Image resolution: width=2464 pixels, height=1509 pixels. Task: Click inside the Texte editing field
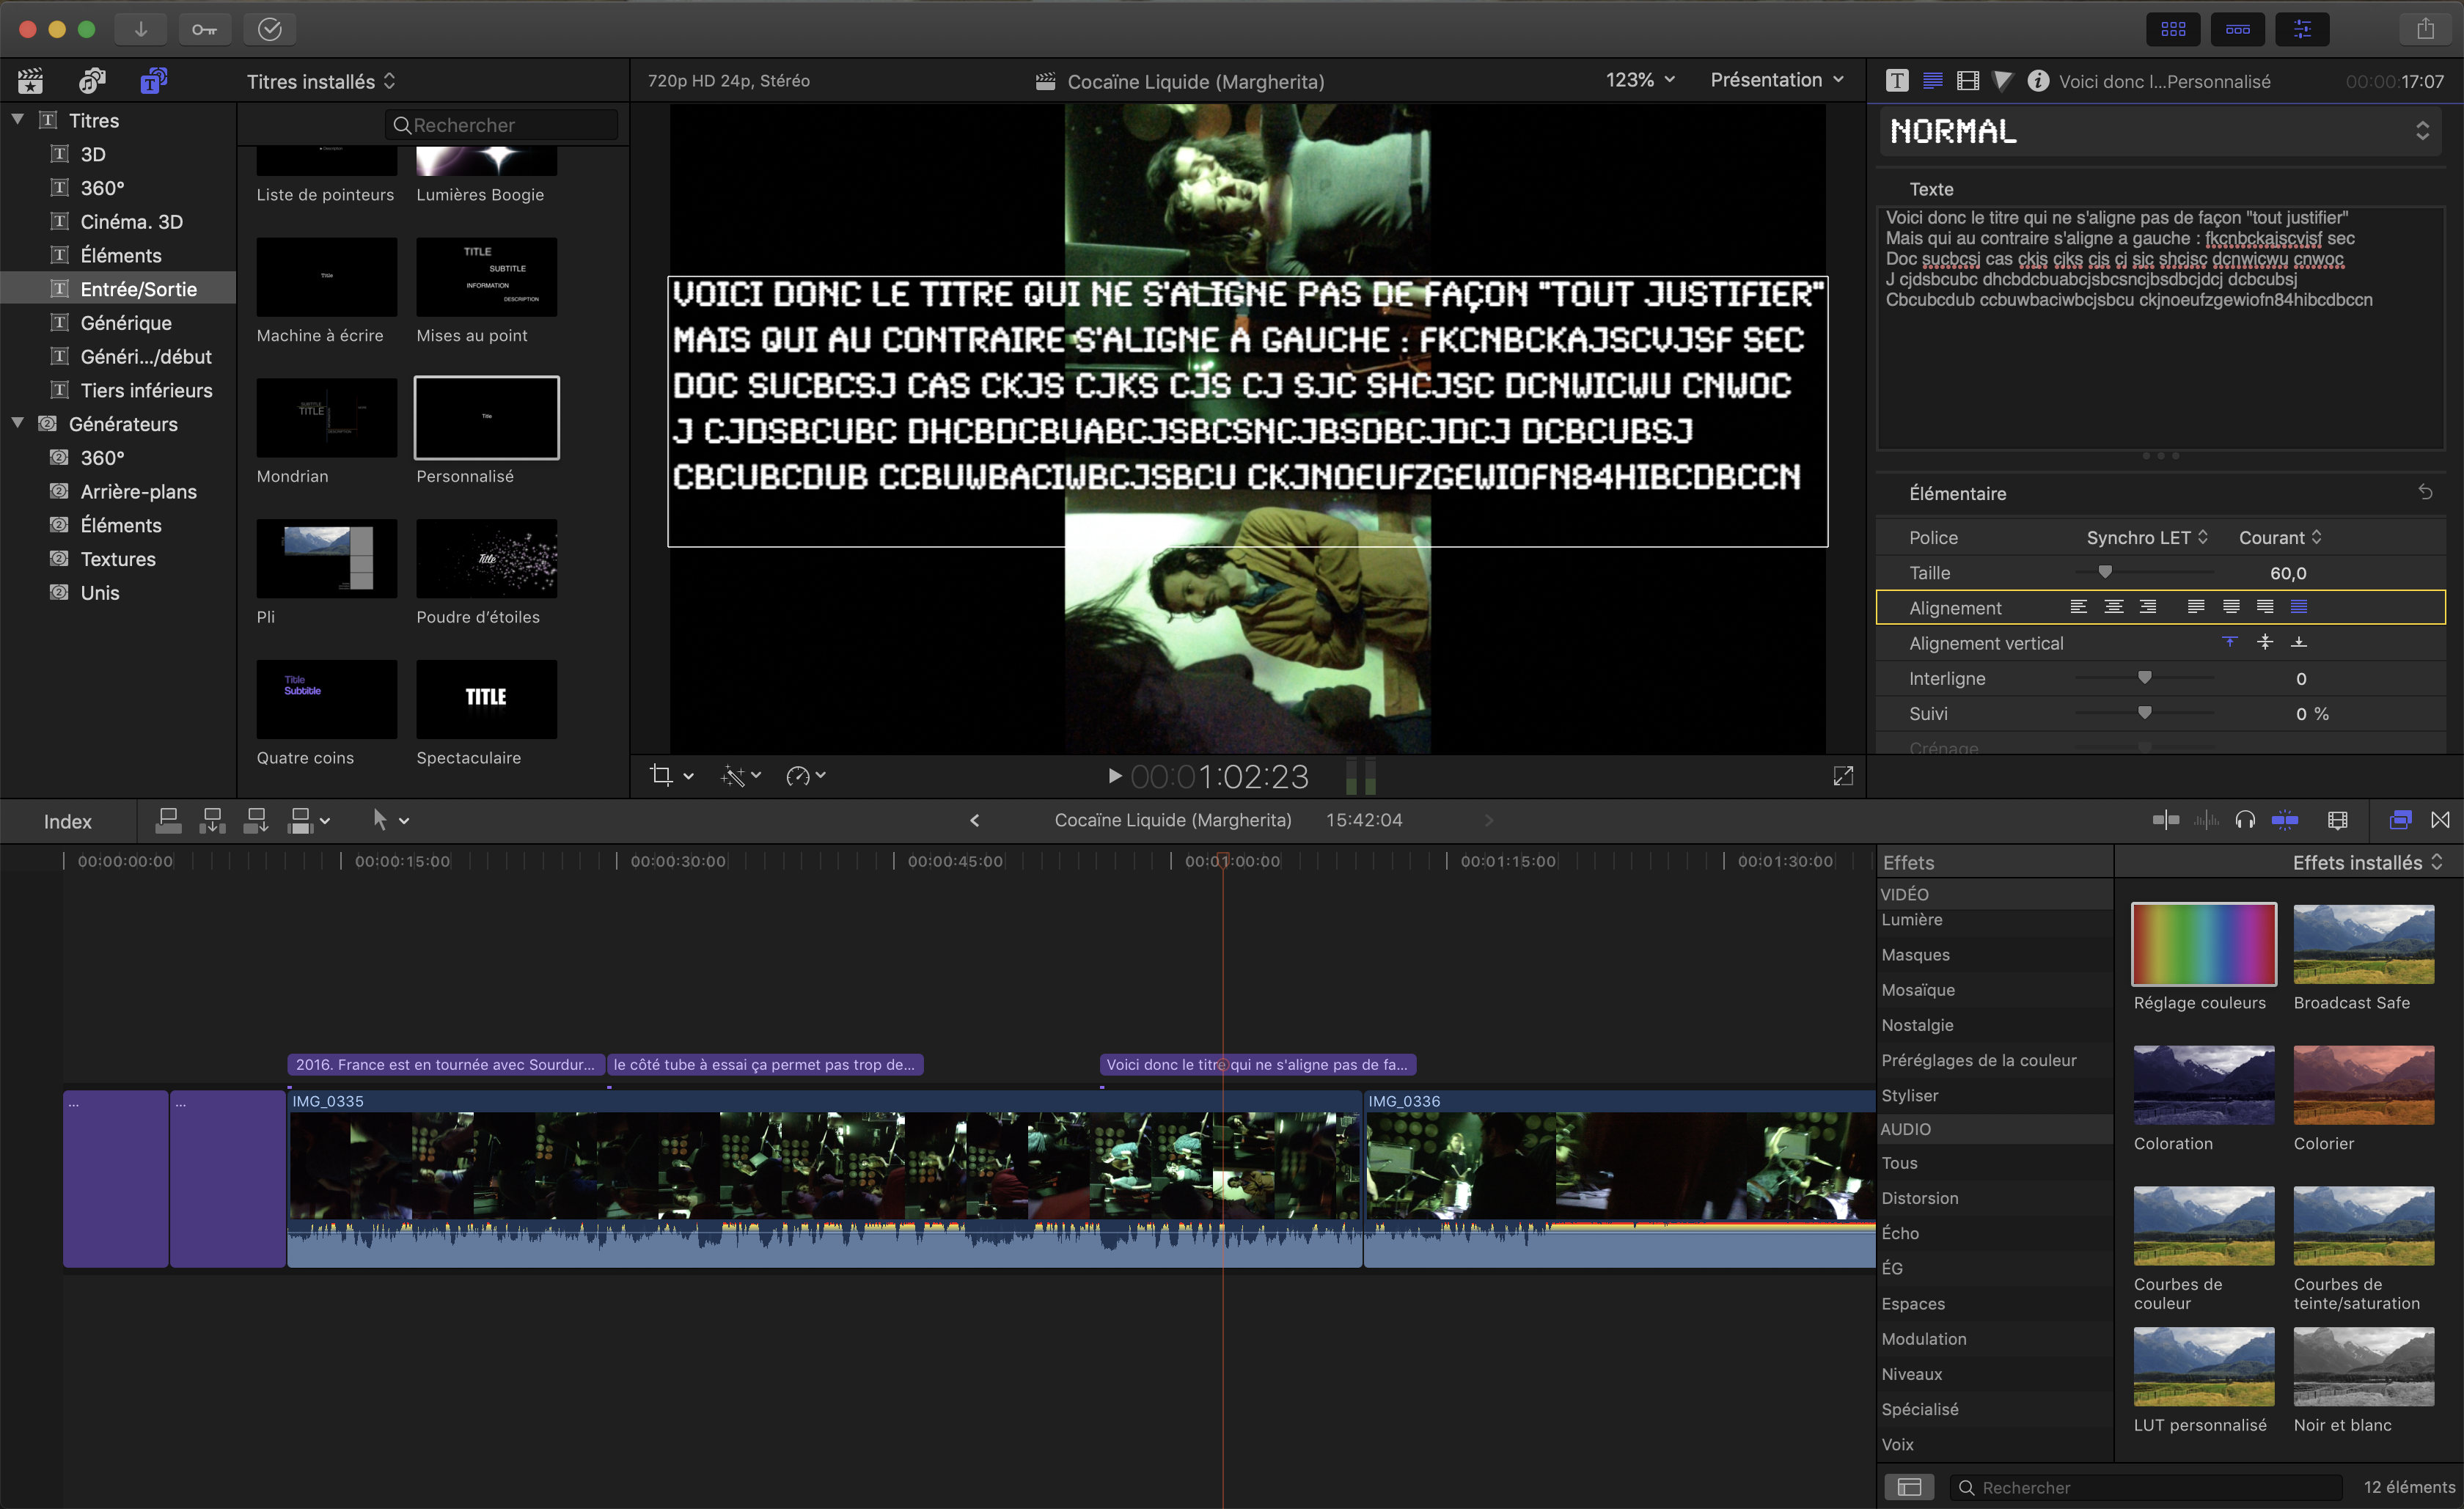(2160, 328)
